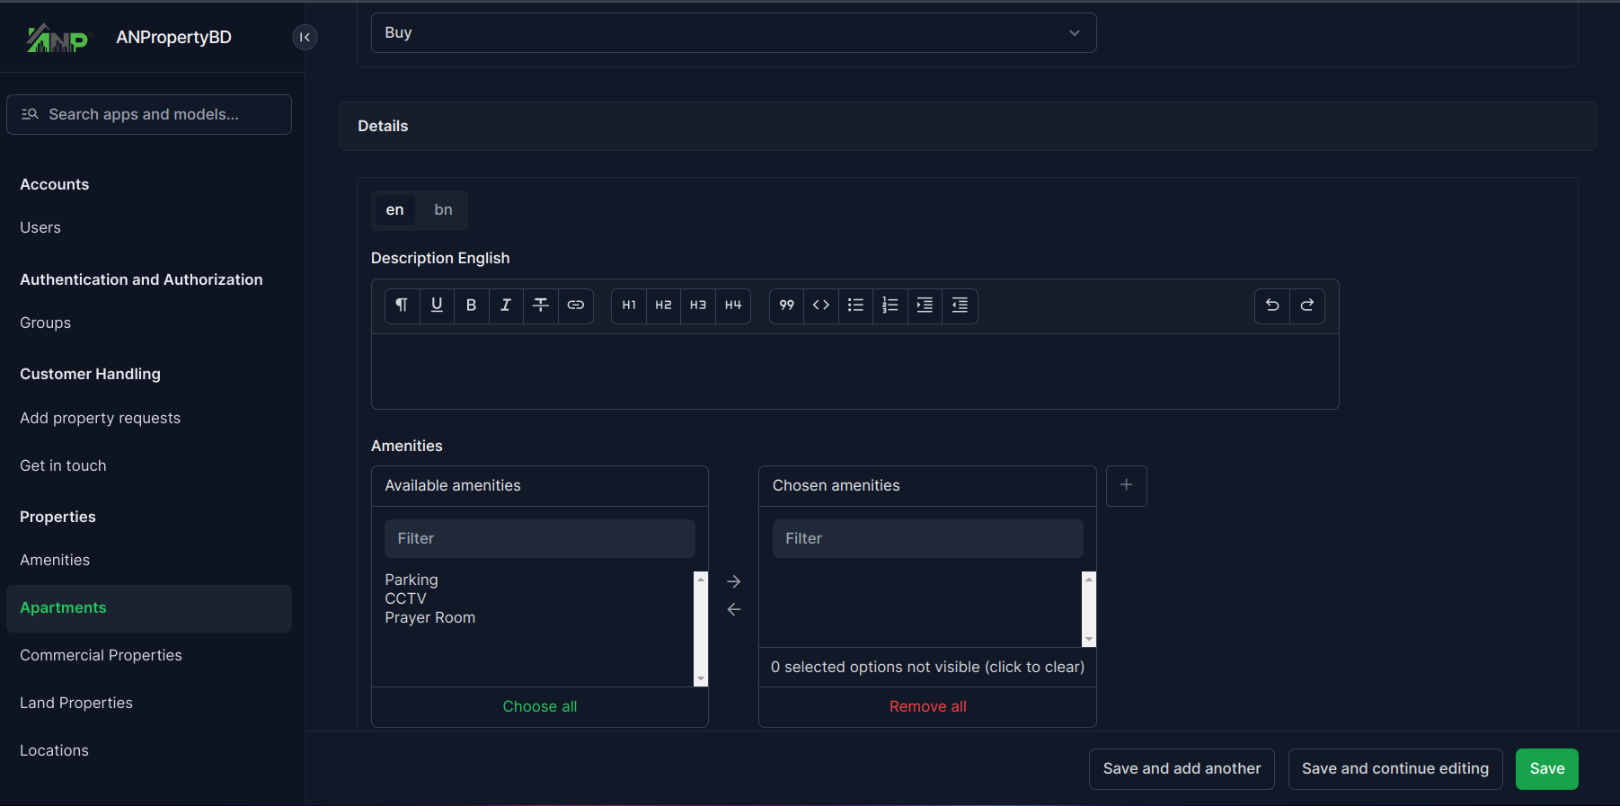This screenshot has height=806, width=1620.
Task: Click Choose all amenities
Action: (540, 707)
